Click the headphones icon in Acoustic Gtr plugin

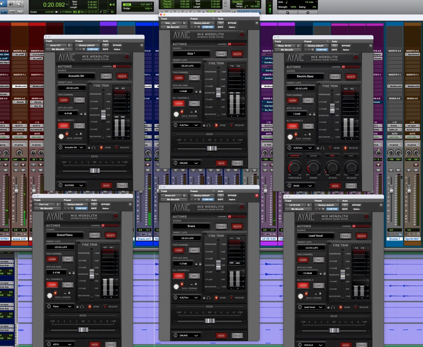click(x=94, y=148)
